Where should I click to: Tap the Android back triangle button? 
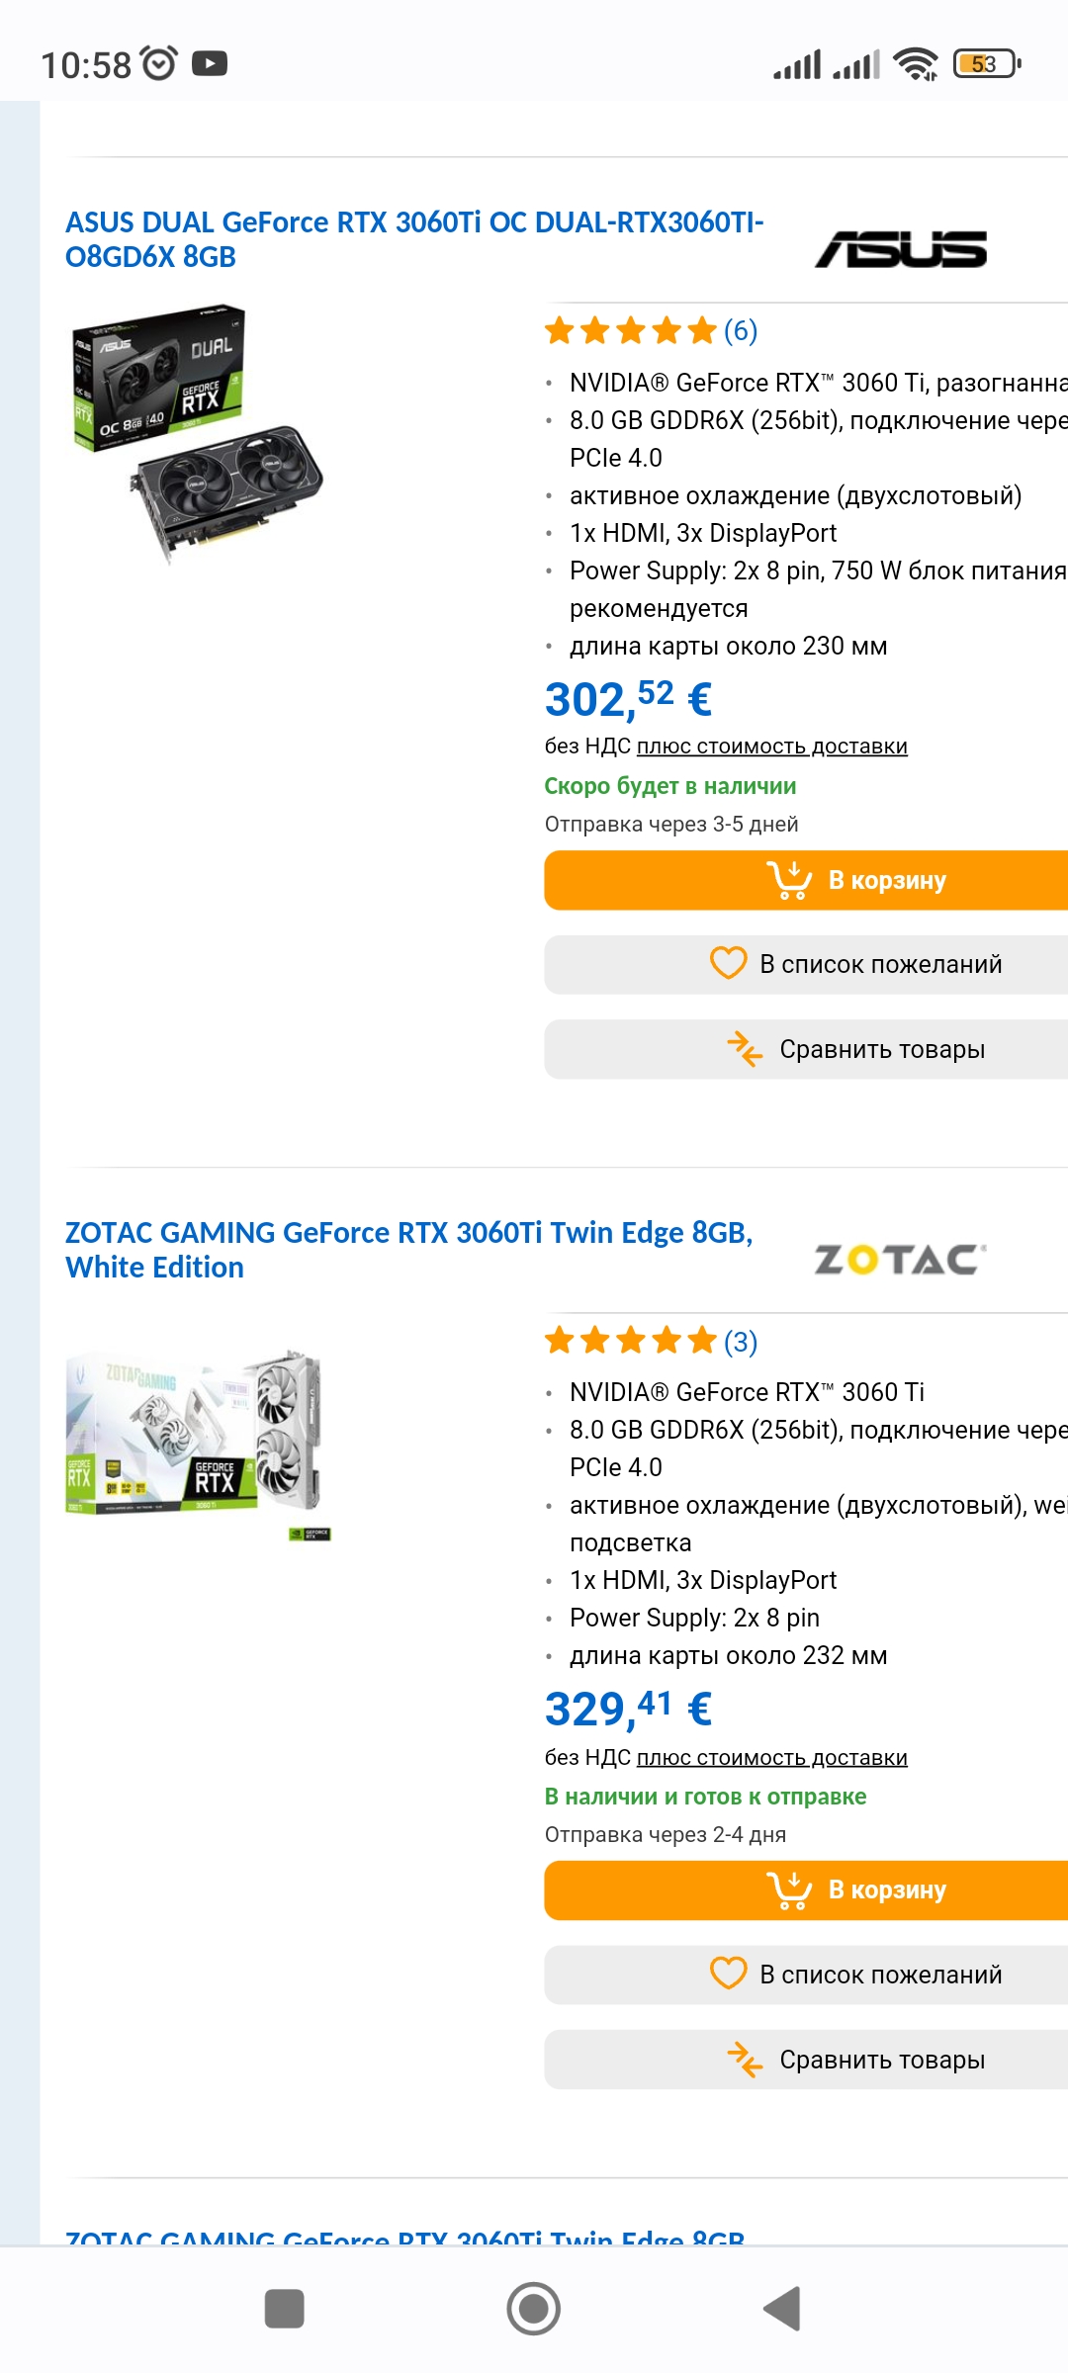[783, 2309]
